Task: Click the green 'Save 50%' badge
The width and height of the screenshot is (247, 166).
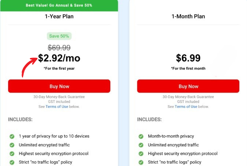Action: [59, 36]
